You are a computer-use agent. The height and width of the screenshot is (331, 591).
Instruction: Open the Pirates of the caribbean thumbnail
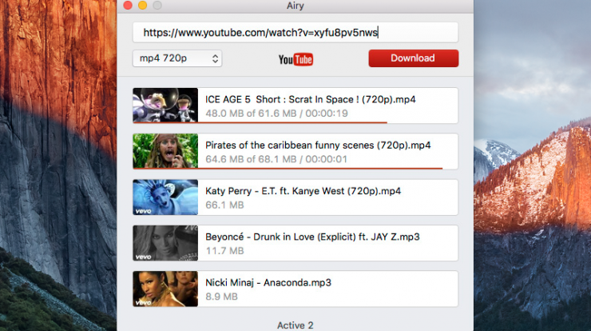tap(165, 151)
